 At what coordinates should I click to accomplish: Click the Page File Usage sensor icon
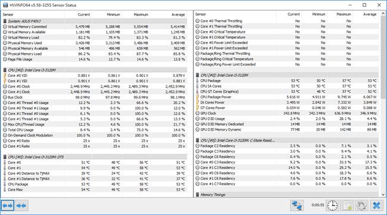tap(5, 59)
